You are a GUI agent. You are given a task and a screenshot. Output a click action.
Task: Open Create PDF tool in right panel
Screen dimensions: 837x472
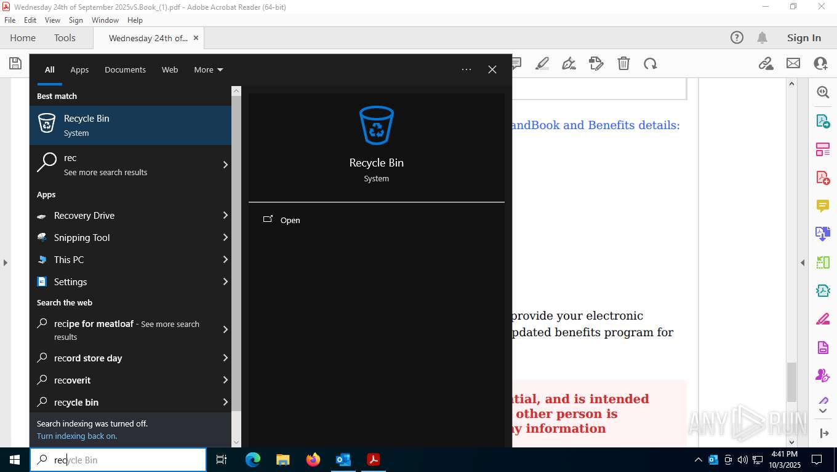[x=823, y=178]
